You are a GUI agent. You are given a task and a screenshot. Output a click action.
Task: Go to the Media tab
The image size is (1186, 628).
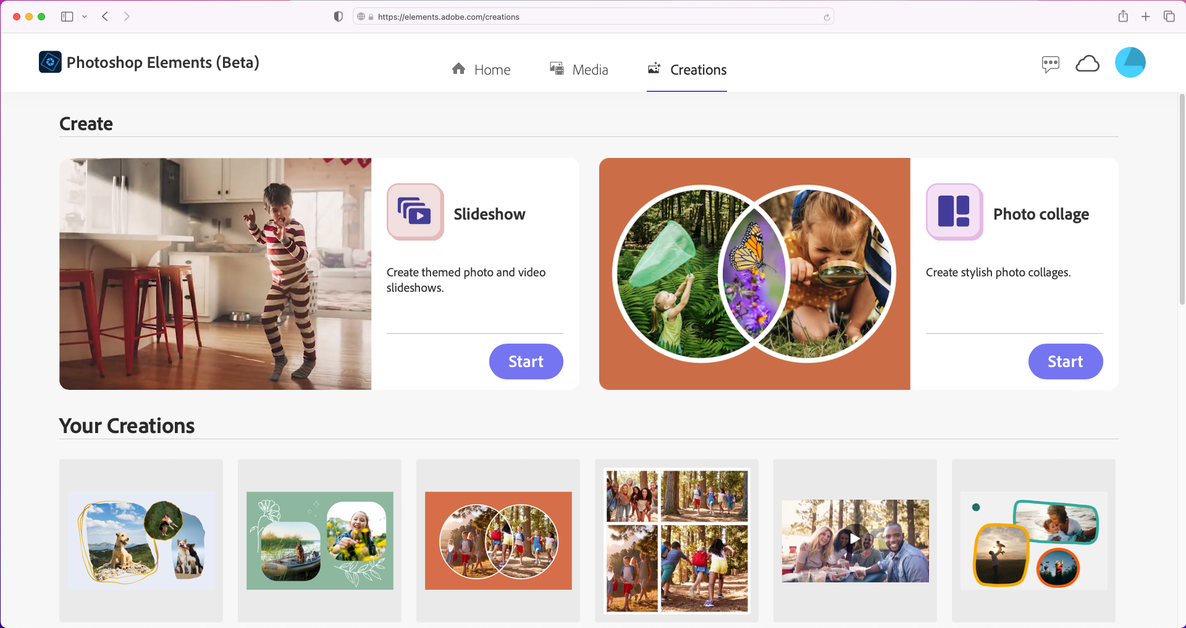pyautogui.click(x=591, y=70)
